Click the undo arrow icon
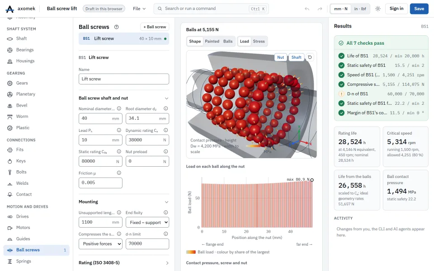Viewport: 434px width, 271px height. tap(307, 9)
